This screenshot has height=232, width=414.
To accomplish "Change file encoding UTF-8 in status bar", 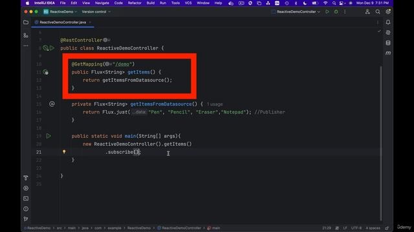I will (x=356, y=228).
